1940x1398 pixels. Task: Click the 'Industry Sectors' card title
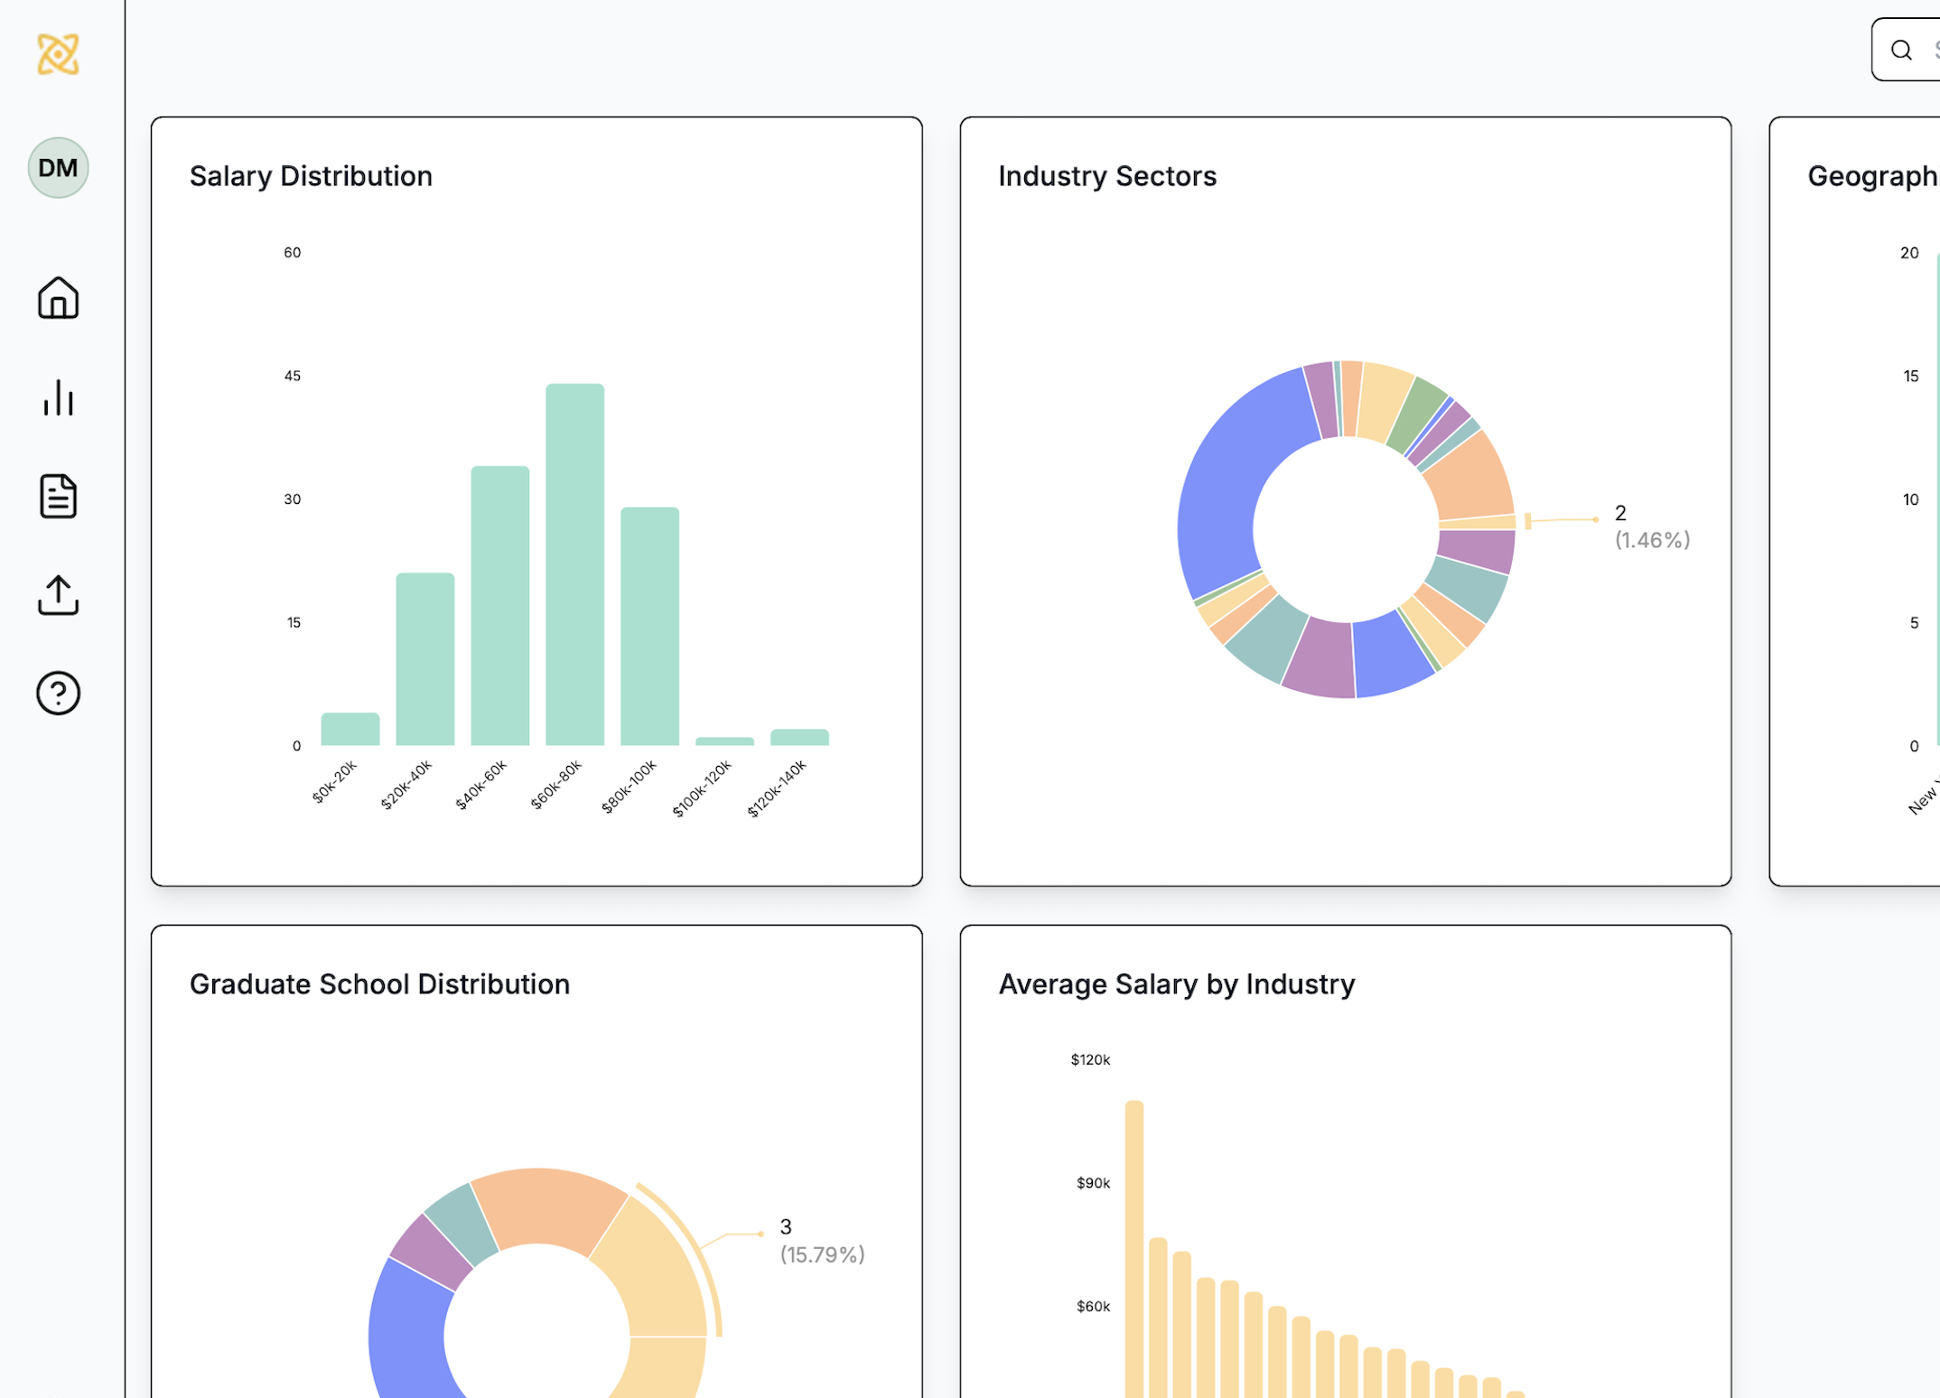click(x=1107, y=176)
